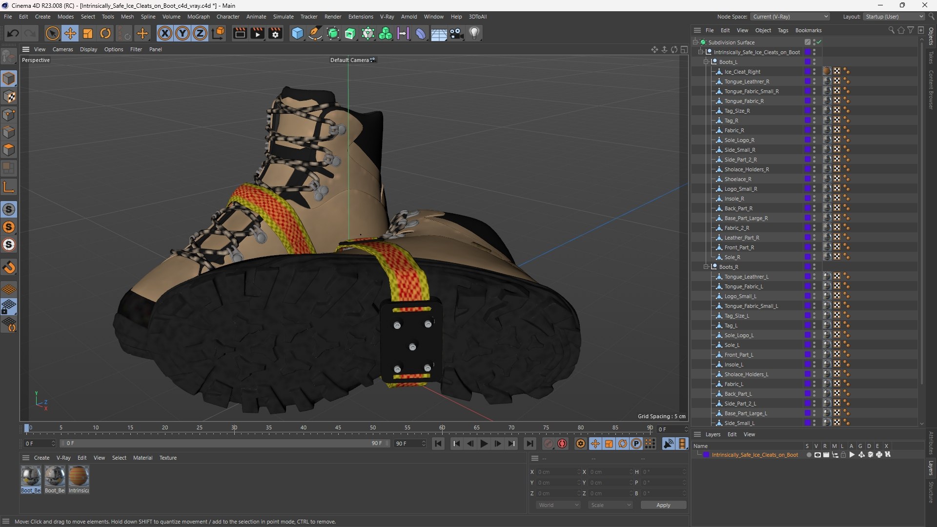Screen dimensions: 937x527
Task: Open the Render Settings icon
Action: coord(276,33)
